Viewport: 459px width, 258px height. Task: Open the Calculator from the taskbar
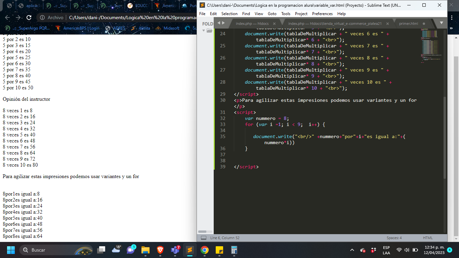[x=234, y=250]
